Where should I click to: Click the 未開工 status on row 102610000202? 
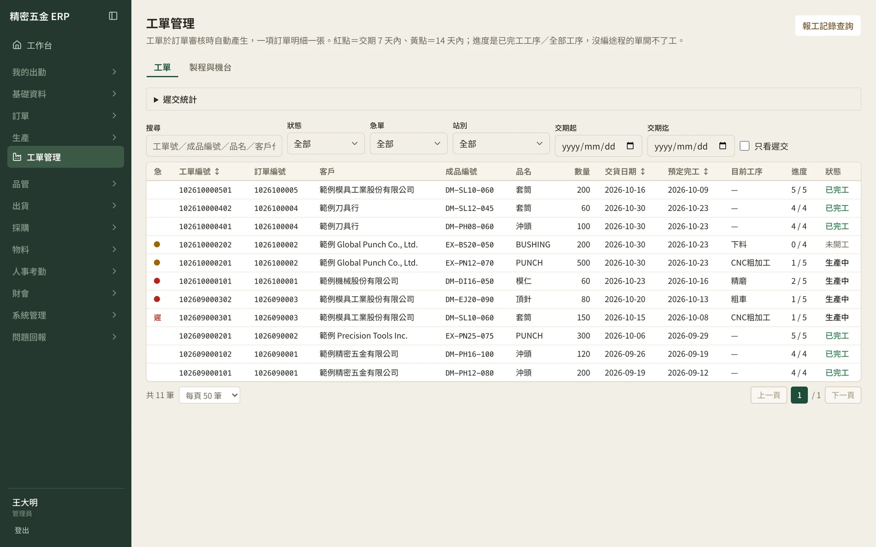[x=837, y=245]
